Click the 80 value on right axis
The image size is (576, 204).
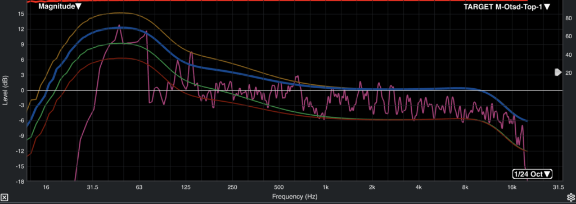click(568, 18)
